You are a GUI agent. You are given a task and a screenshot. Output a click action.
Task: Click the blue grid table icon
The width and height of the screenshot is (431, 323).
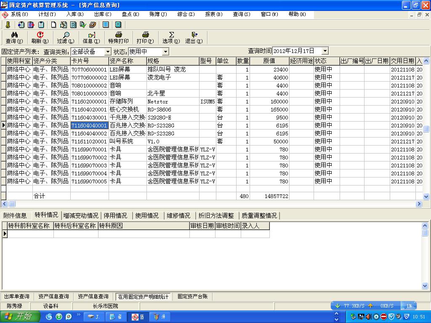[106, 25]
